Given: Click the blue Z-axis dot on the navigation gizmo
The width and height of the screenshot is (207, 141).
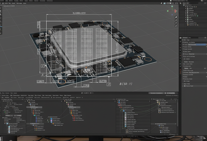Looking at the screenshot, I should coord(172,15).
